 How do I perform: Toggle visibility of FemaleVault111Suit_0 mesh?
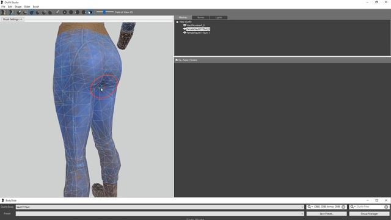[x=185, y=29]
